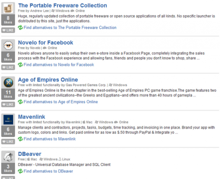
Task: Open The Portable Freeware Collection title link
Action: click(63, 5)
